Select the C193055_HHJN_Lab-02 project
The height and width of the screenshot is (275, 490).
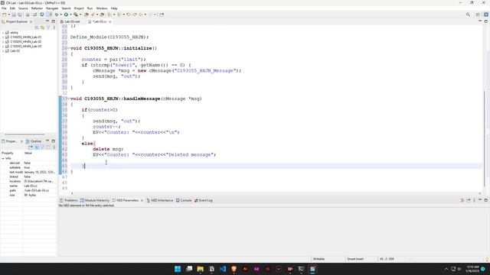[25, 42]
